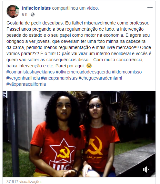Screen dimensions: 160x184
Task: Click the post text starting 'Gostaria de pedir desculpas'
Action: click(x=79, y=44)
